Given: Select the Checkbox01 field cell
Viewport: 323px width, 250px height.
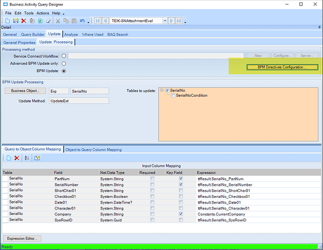Looking at the screenshot, I should [x=76, y=196].
